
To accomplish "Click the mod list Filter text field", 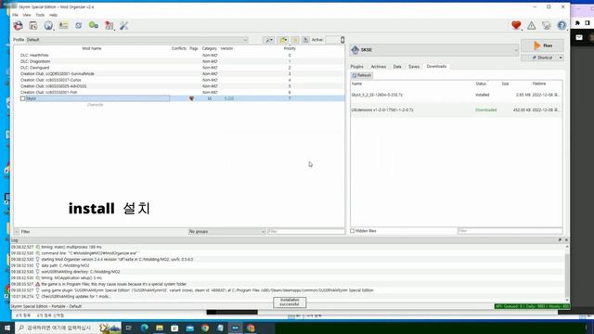I will pos(305,231).
